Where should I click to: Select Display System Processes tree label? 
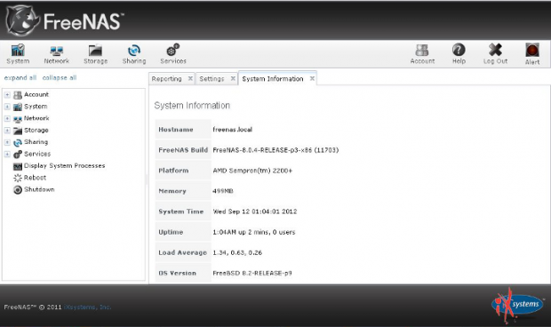65,166
